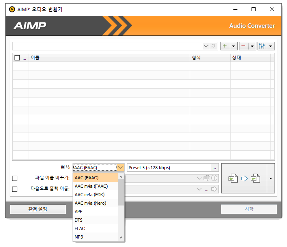
Task: Browse output folder with the ellipsis button
Action: [206, 189]
